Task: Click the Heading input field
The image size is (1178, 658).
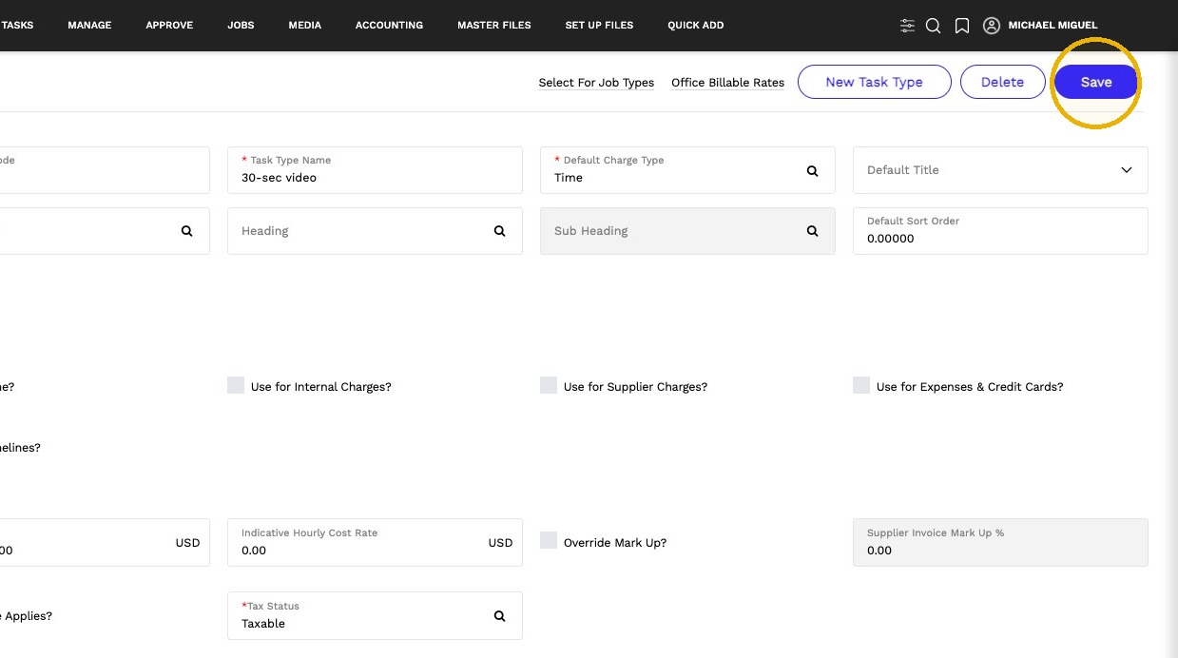Action: click(x=375, y=231)
